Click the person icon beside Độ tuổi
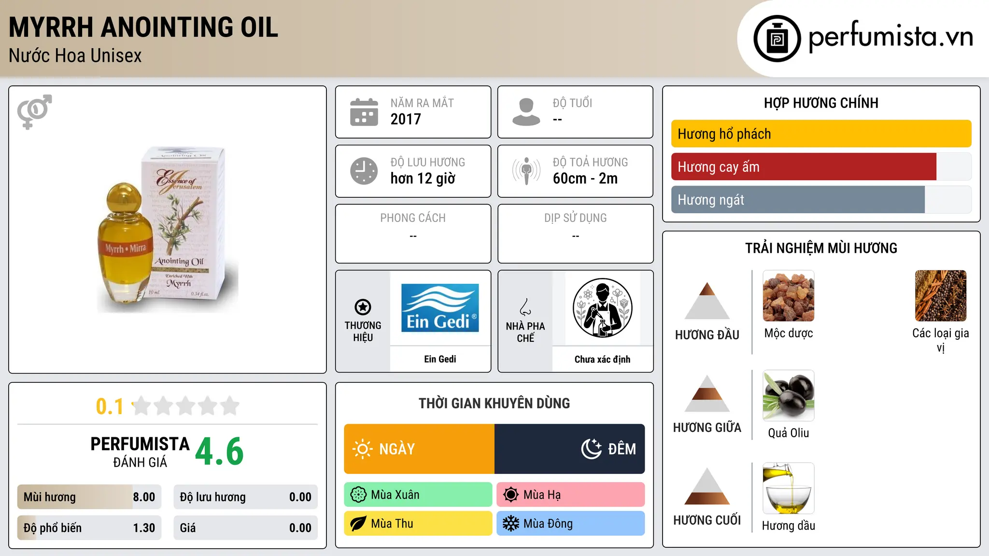This screenshot has height=556, width=989. coord(526,112)
